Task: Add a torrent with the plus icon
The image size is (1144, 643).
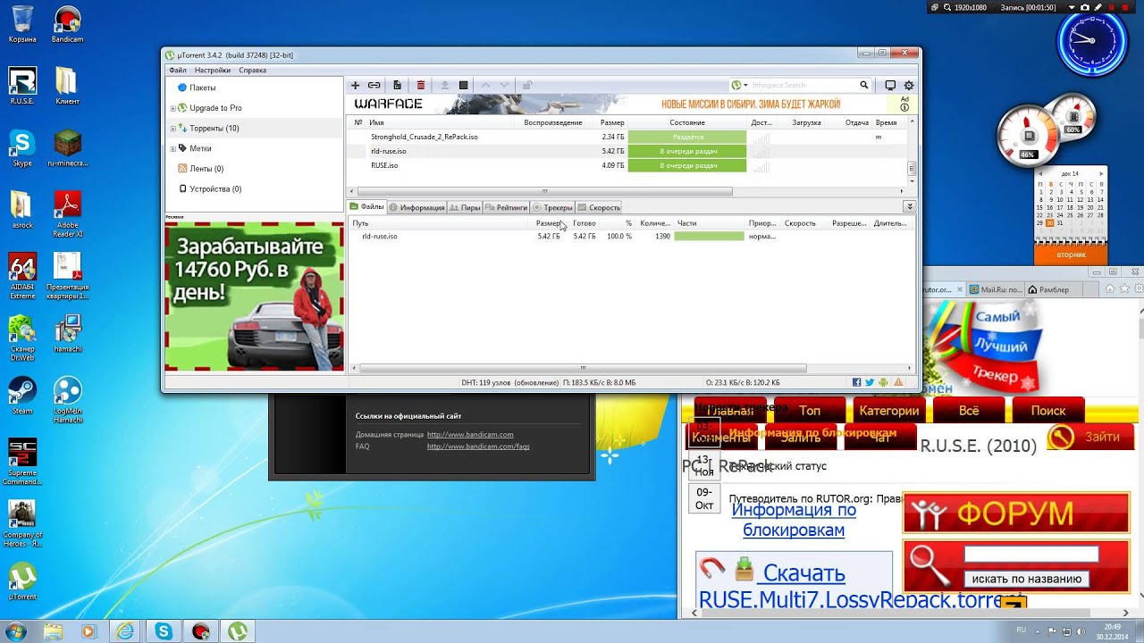Action: pos(355,85)
